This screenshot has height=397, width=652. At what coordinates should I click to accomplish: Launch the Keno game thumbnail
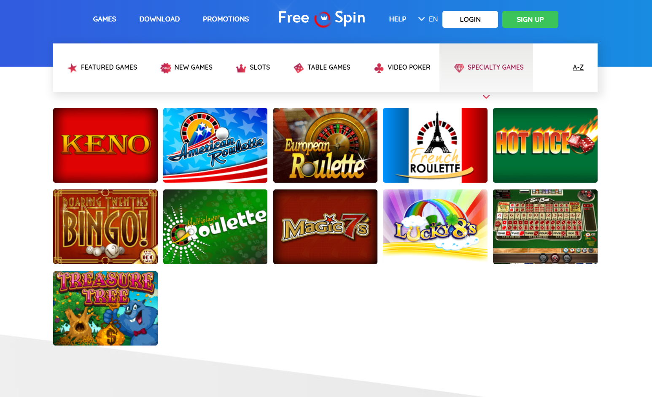coord(105,145)
